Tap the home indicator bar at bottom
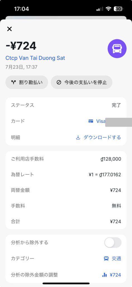Viewport: 132px width, 287px height. [66, 283]
